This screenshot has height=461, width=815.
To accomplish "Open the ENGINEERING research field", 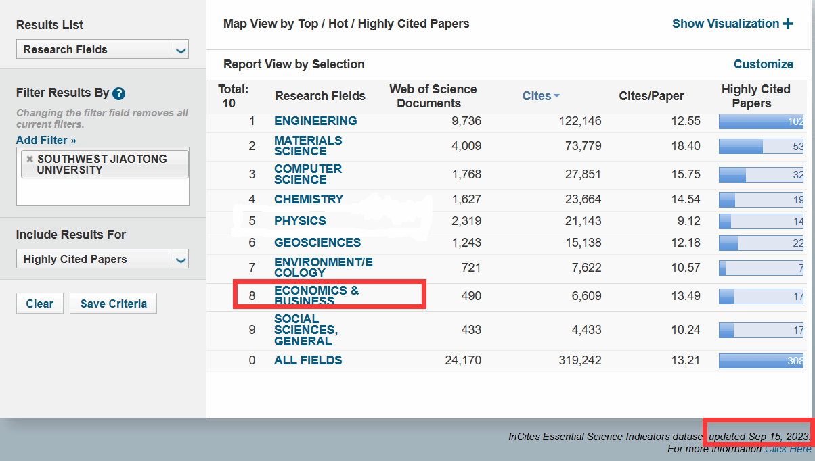I will coord(315,121).
